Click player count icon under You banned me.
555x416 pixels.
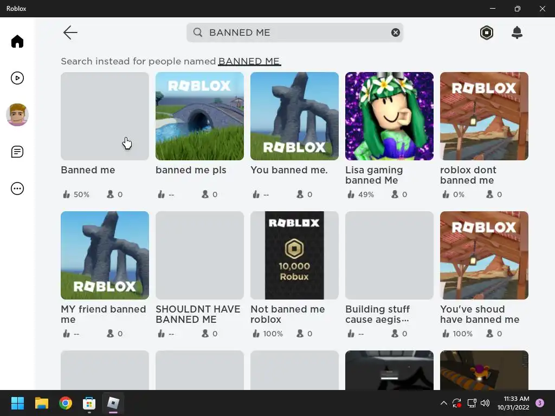click(x=300, y=194)
